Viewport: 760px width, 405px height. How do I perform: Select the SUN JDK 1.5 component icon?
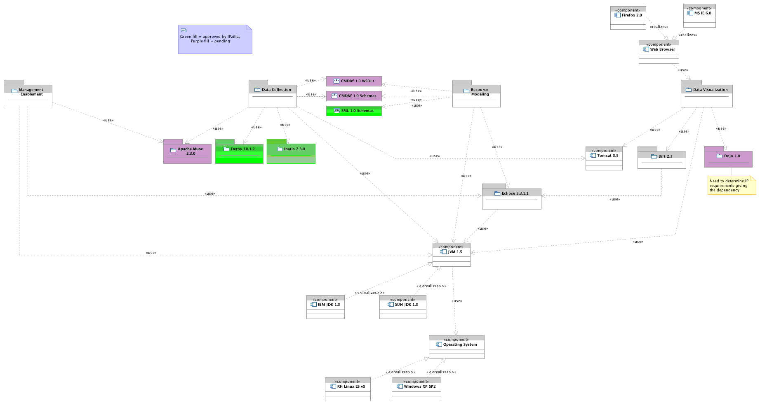pyautogui.click(x=391, y=305)
